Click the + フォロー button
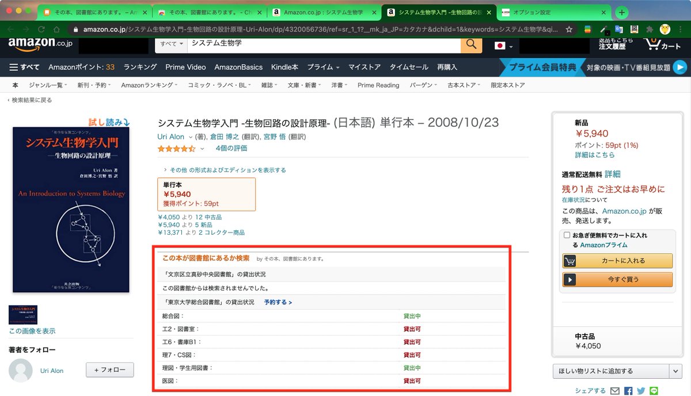Screen dimensions: 691x396 pos(109,370)
